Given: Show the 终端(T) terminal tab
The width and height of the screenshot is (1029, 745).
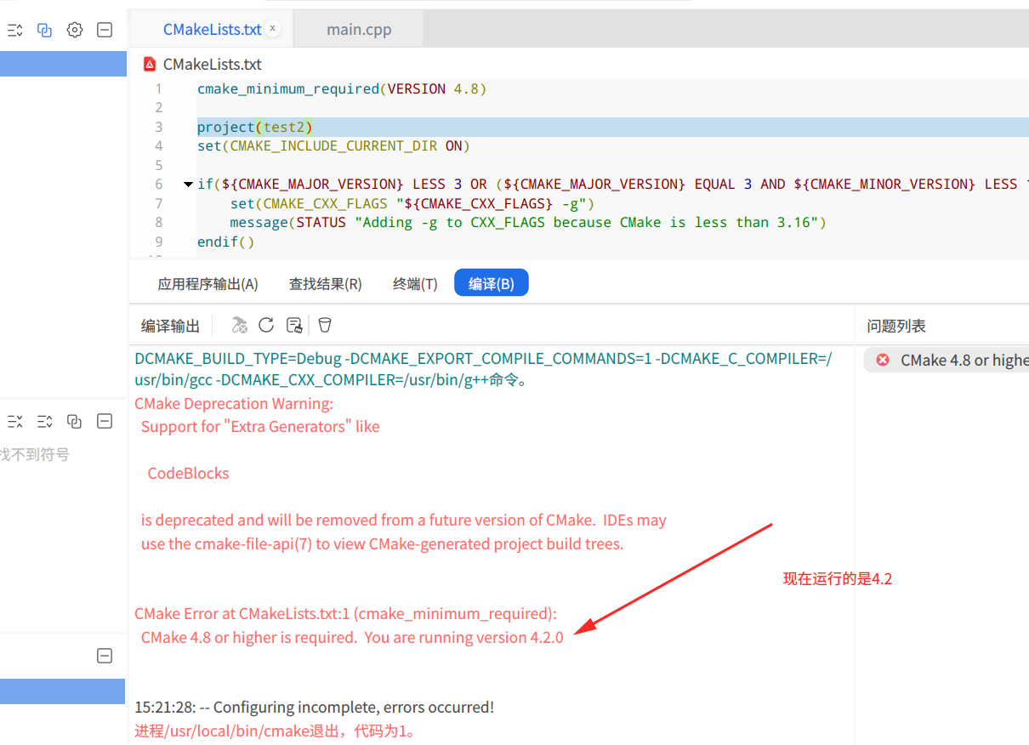Looking at the screenshot, I should 415,284.
